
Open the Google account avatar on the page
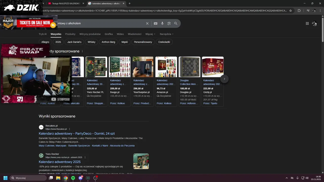[x=315, y=23]
